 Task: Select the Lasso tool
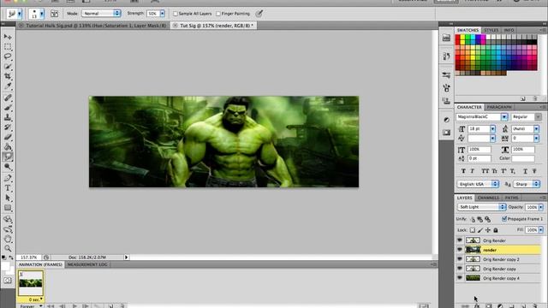pyautogui.click(x=8, y=56)
